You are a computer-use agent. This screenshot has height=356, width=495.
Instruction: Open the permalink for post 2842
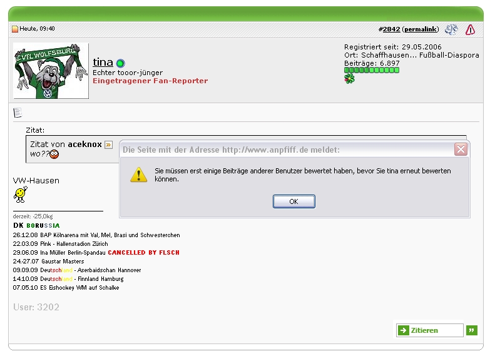(421, 29)
